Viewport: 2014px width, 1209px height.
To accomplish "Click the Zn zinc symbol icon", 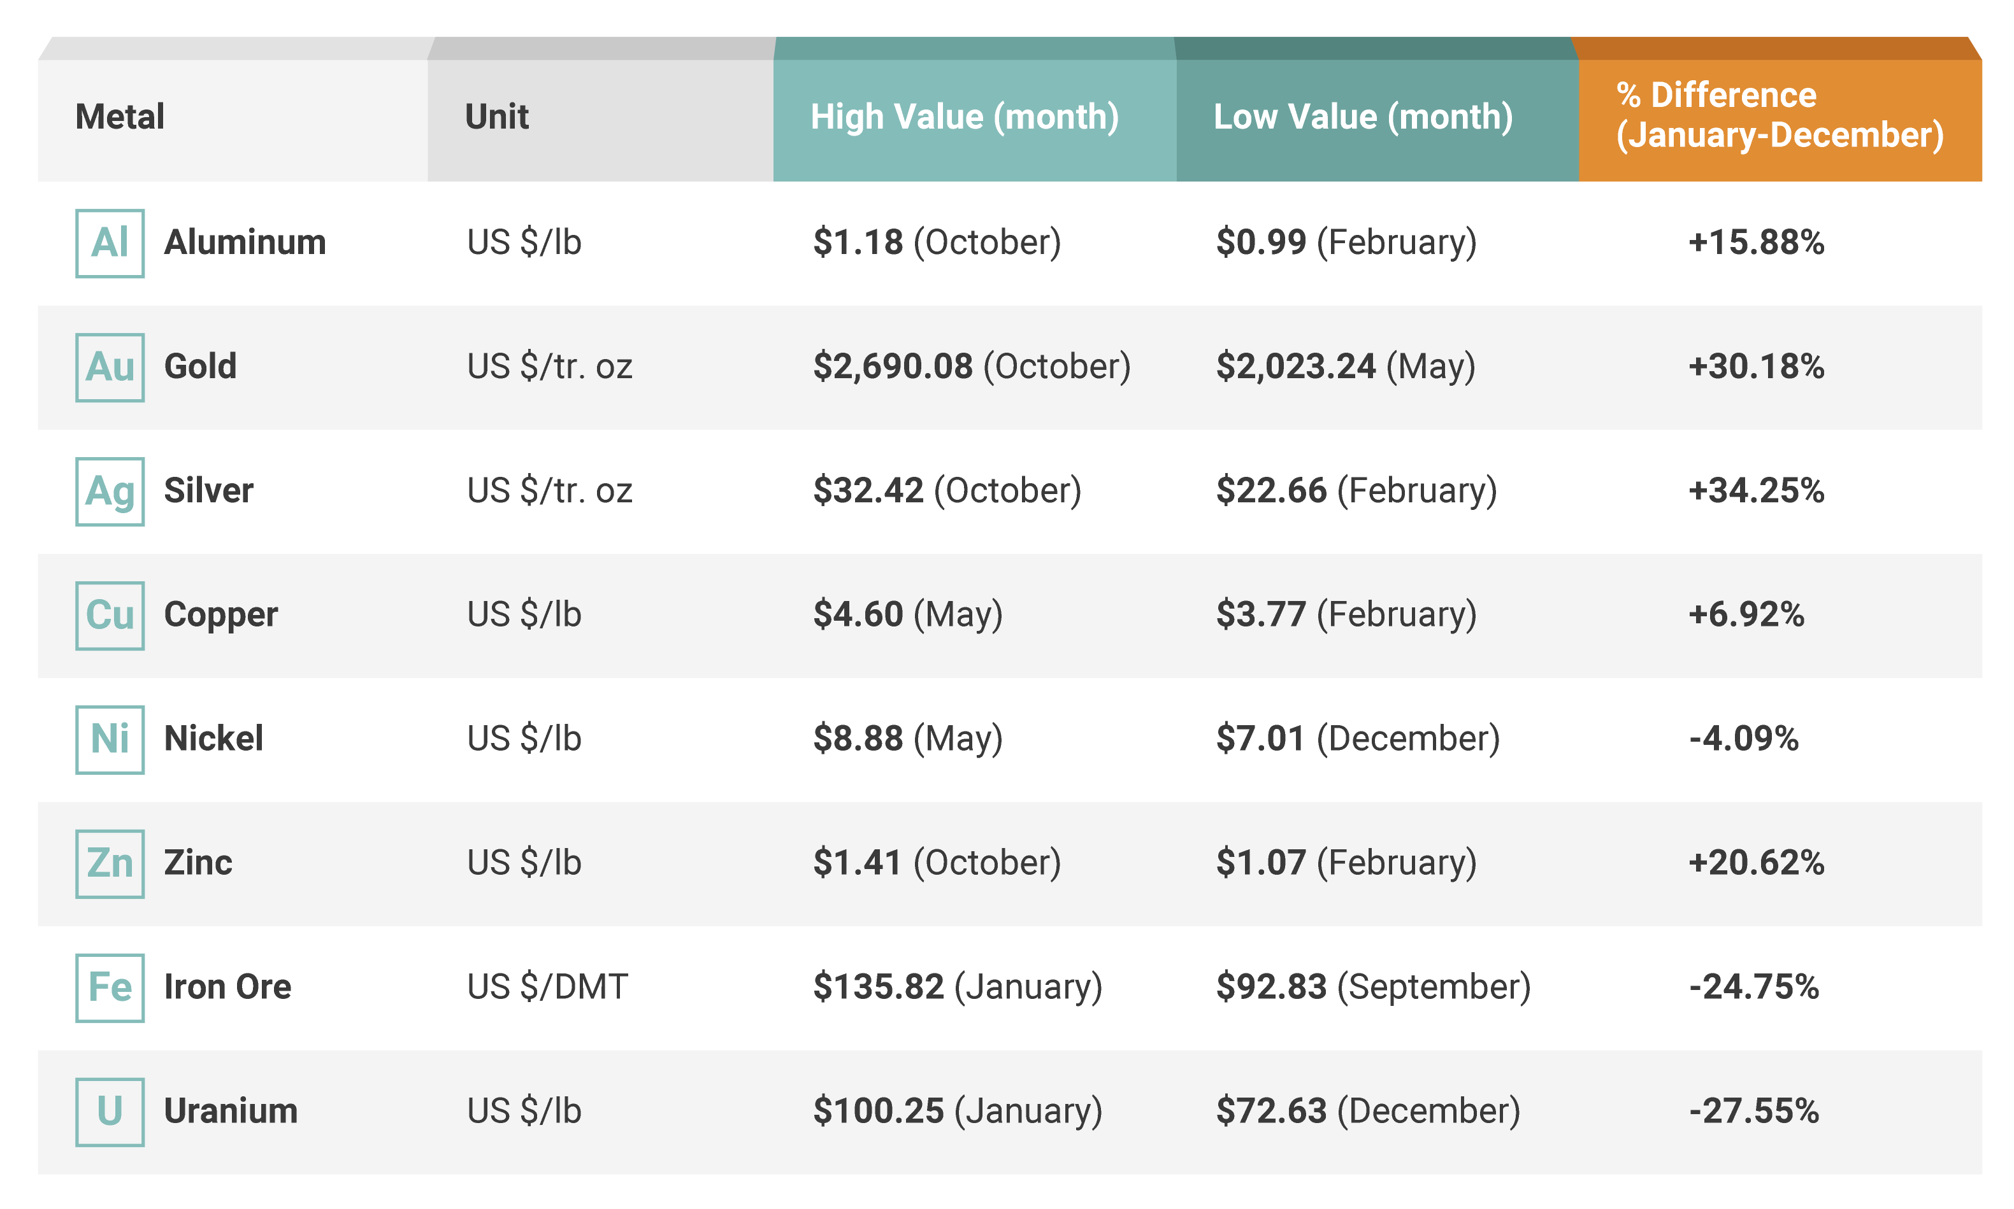I will coord(110,863).
